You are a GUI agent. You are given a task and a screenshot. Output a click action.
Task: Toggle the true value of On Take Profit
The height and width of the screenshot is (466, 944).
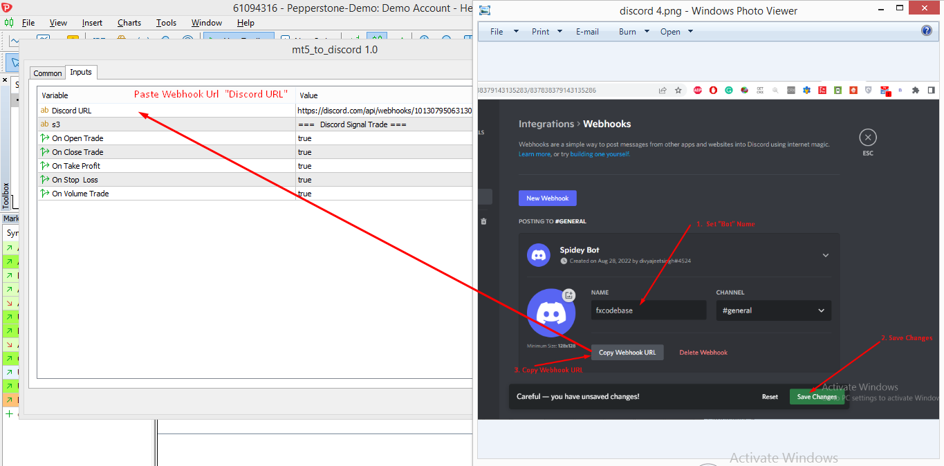(x=305, y=166)
